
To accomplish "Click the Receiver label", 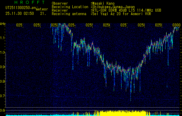I will pyautogui.click(x=60, y=10).
